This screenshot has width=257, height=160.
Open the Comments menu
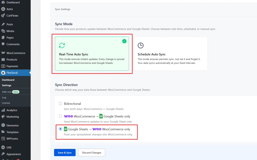(x=15, y=44)
